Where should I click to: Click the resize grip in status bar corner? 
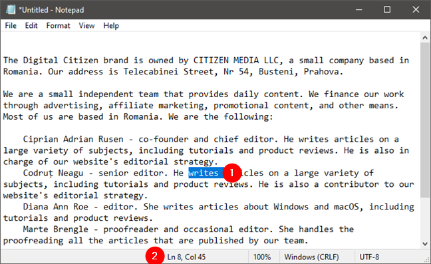[x=426, y=259]
